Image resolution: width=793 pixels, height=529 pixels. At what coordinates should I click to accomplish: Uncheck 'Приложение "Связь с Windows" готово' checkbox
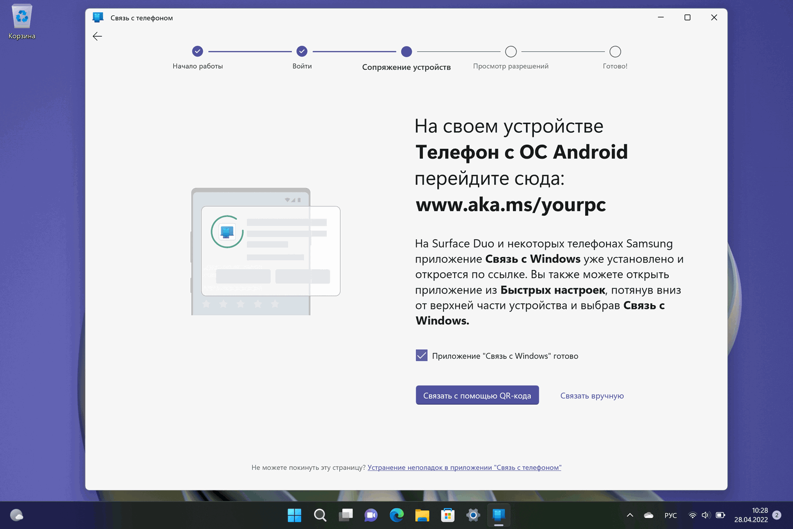click(x=421, y=355)
